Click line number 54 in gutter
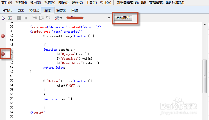Screen dimensions: 209x120 pos(12,98)
